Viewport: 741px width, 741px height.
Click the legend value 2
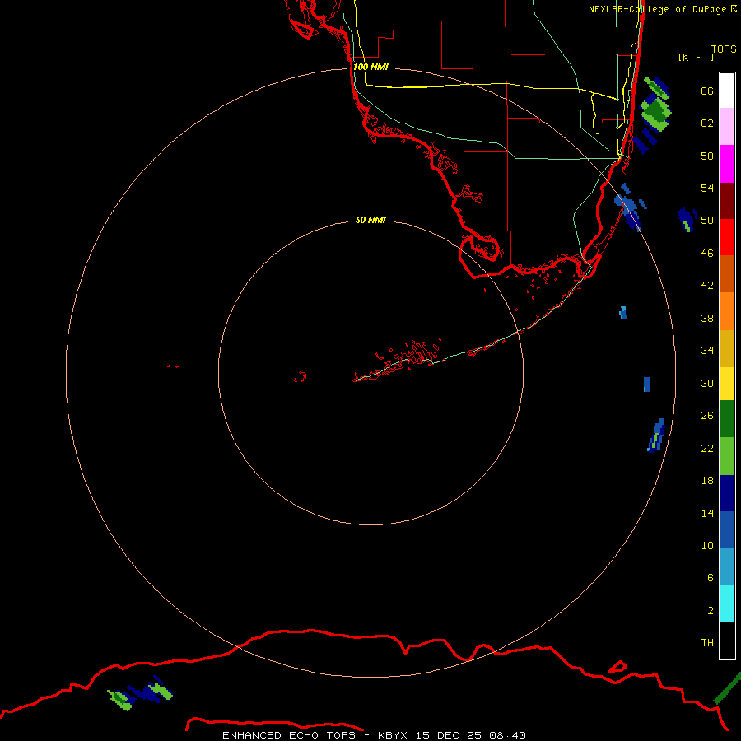(x=711, y=610)
